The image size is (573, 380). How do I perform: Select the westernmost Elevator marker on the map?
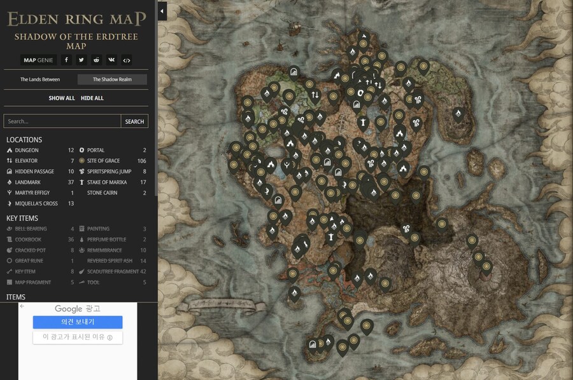point(315,95)
